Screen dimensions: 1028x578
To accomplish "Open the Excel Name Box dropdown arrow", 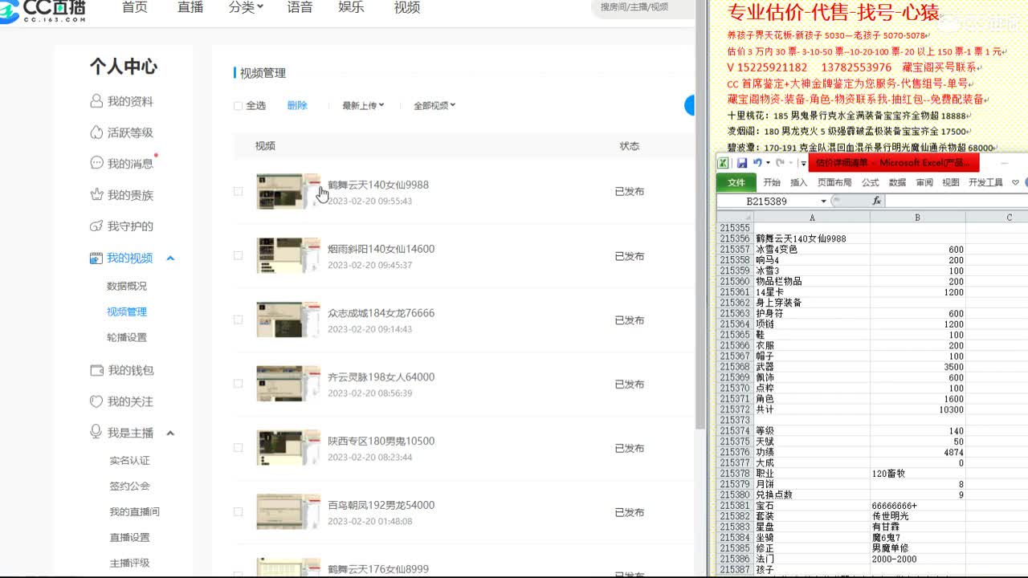I will pyautogui.click(x=823, y=201).
